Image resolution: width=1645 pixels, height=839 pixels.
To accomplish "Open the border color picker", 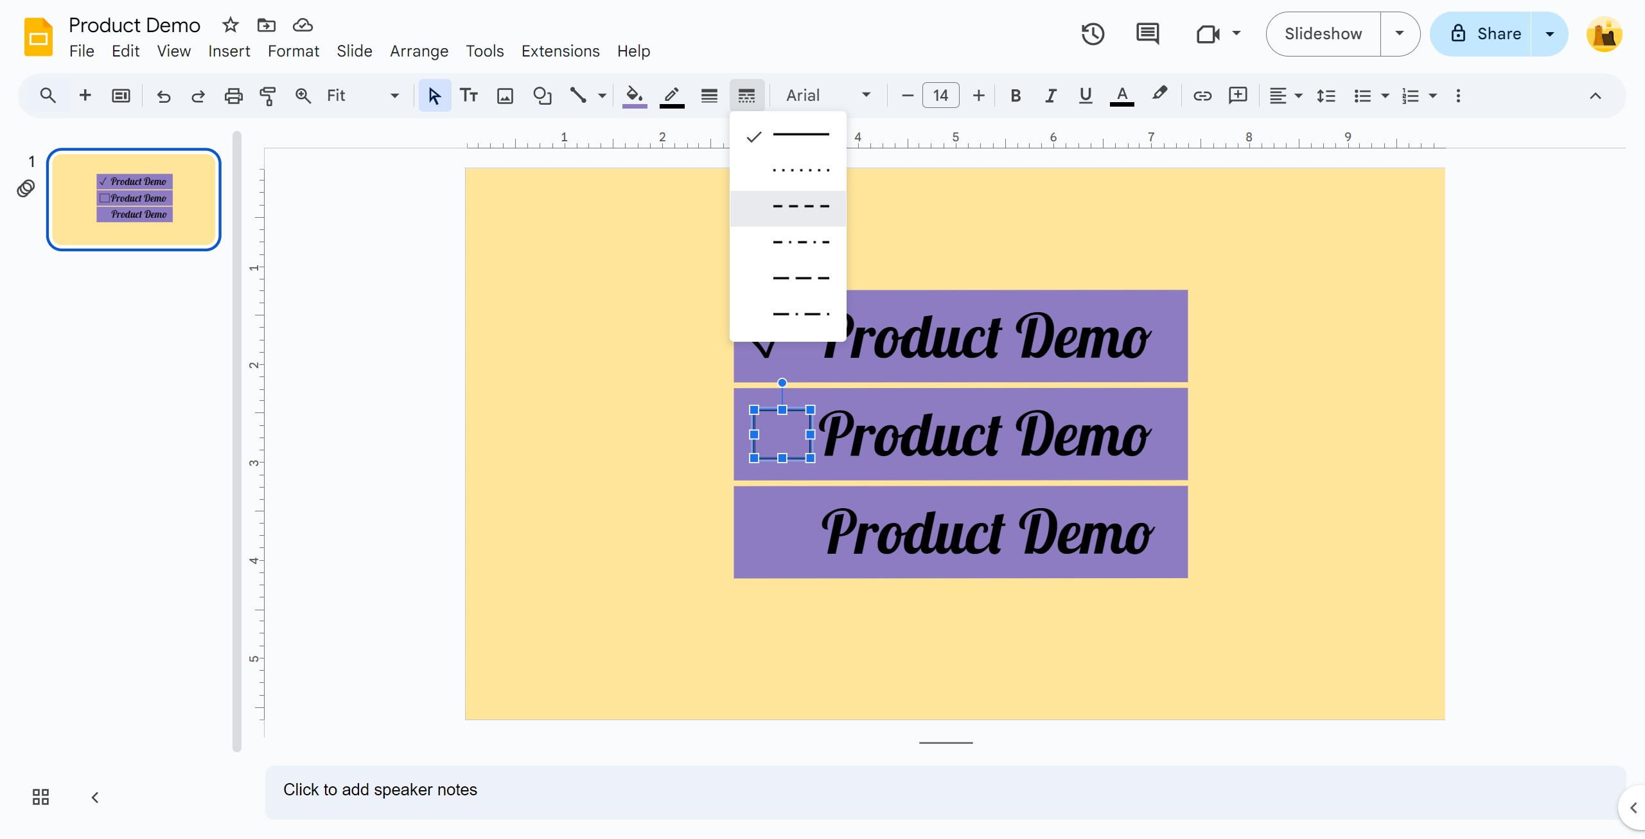I will pos(672,96).
